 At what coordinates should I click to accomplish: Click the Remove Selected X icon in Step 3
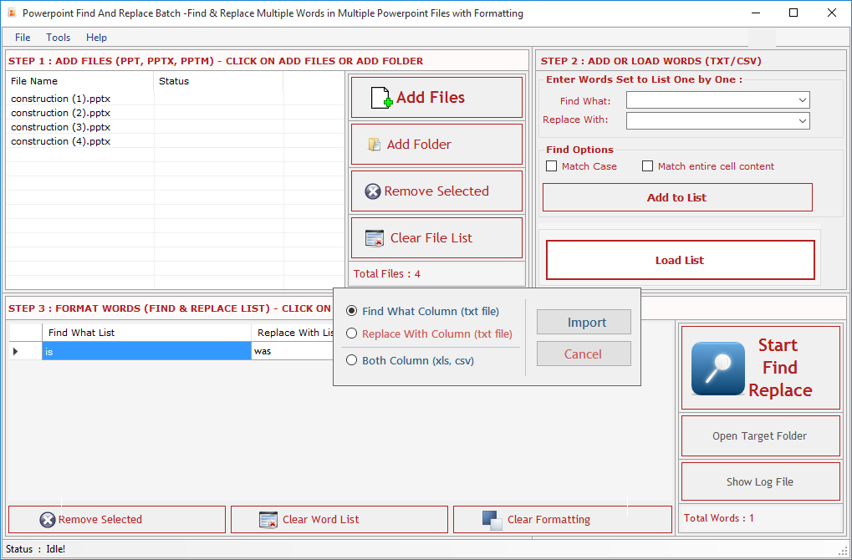pos(48,520)
